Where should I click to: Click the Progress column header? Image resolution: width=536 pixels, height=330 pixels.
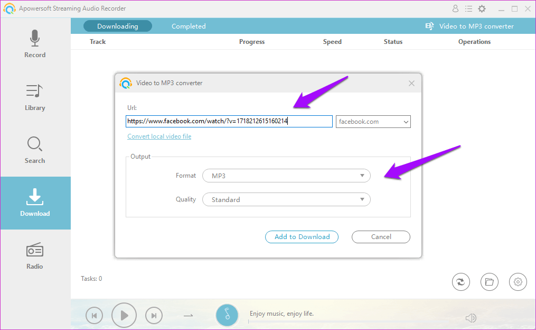(x=252, y=42)
